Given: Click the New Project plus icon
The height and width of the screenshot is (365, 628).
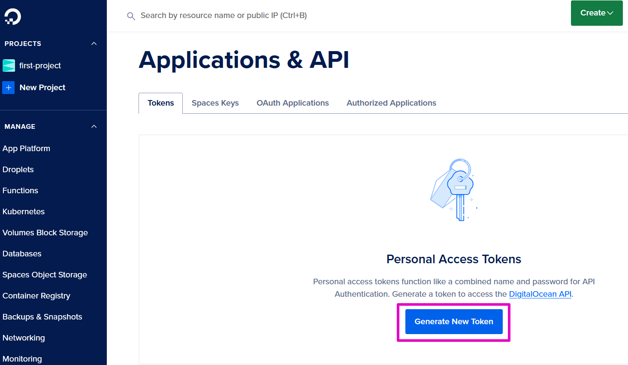Looking at the screenshot, I should 9,88.
